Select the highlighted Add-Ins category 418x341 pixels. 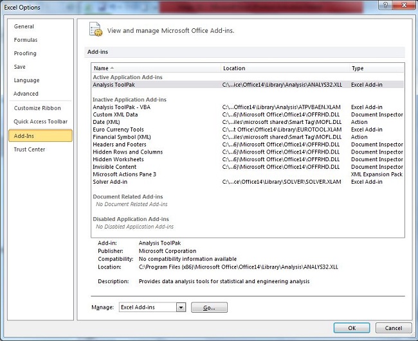(x=41, y=136)
